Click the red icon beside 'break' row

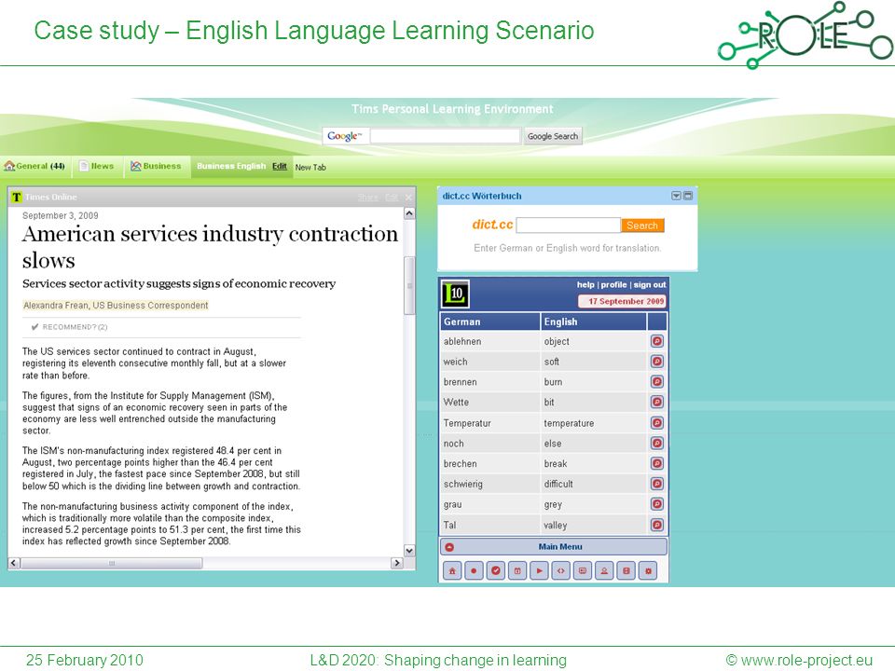pyautogui.click(x=657, y=463)
